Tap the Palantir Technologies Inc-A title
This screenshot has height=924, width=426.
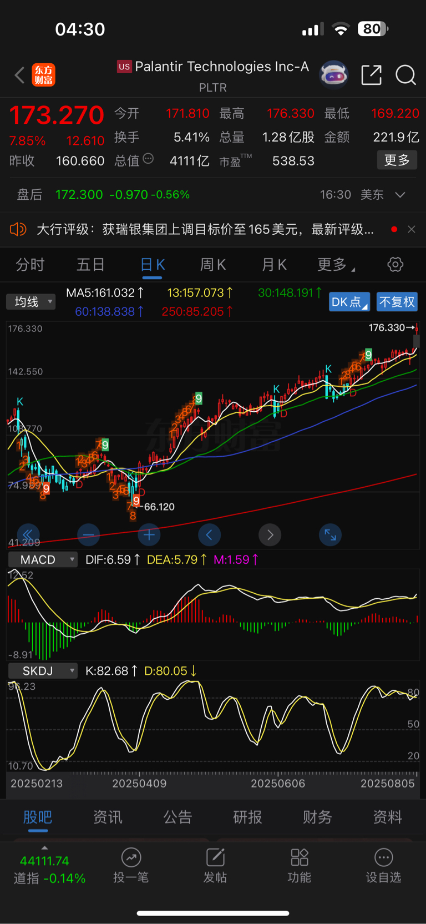(x=222, y=67)
